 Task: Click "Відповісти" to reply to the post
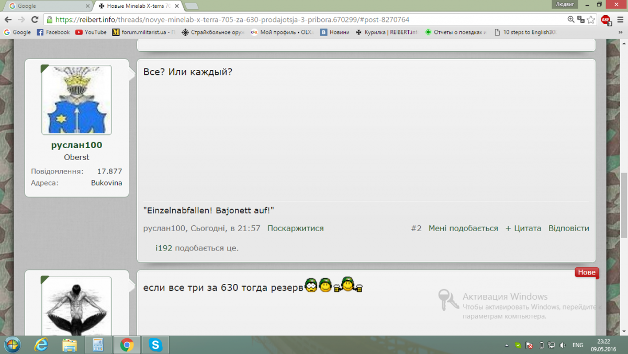(x=568, y=229)
